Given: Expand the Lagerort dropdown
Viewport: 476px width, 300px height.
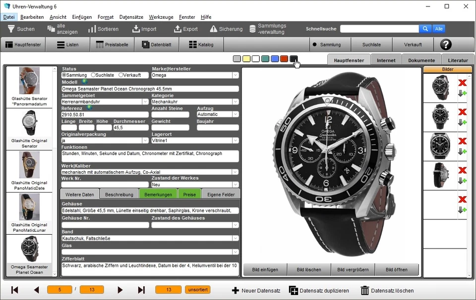Looking at the screenshot, I should (235, 141).
